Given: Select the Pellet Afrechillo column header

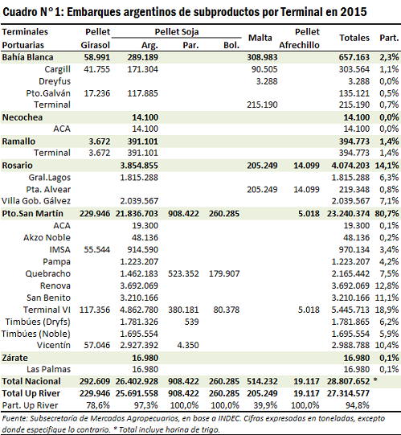Looking at the screenshot, I should [x=300, y=39].
